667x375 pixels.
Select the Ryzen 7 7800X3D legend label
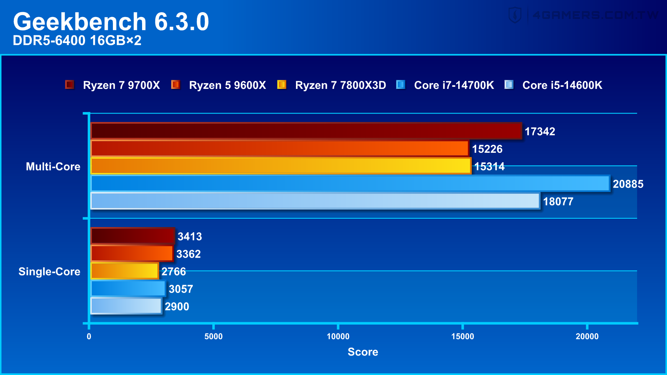(x=340, y=85)
